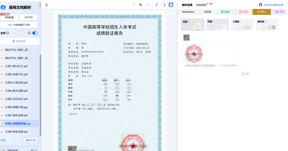The height and width of the screenshot is (151, 288).
Task: Click the 语文 row label
Action: [x=70, y=84]
